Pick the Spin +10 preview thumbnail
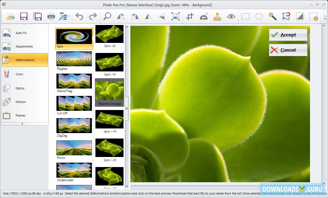 109,120
